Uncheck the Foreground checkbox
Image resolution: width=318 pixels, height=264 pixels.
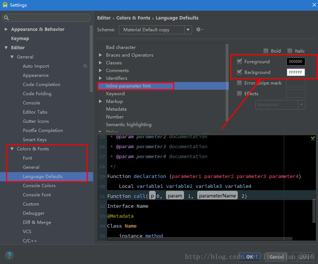pos(240,61)
